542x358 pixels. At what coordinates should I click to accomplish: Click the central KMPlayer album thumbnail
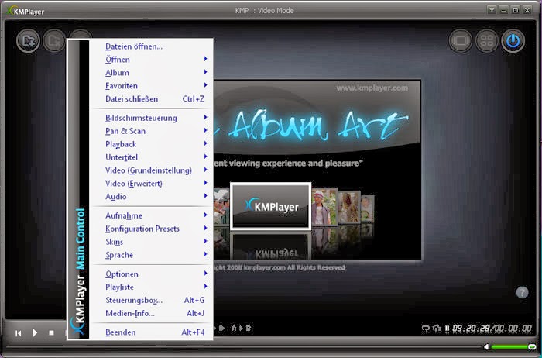click(271, 206)
